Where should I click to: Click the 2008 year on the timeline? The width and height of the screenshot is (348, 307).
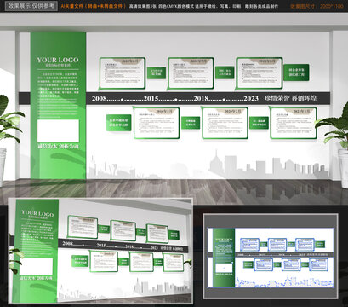click(99, 99)
